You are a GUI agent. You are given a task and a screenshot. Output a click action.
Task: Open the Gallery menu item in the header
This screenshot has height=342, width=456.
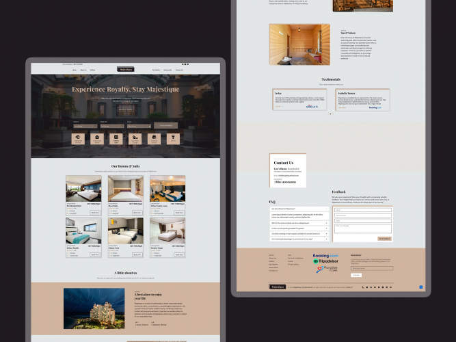click(x=92, y=70)
